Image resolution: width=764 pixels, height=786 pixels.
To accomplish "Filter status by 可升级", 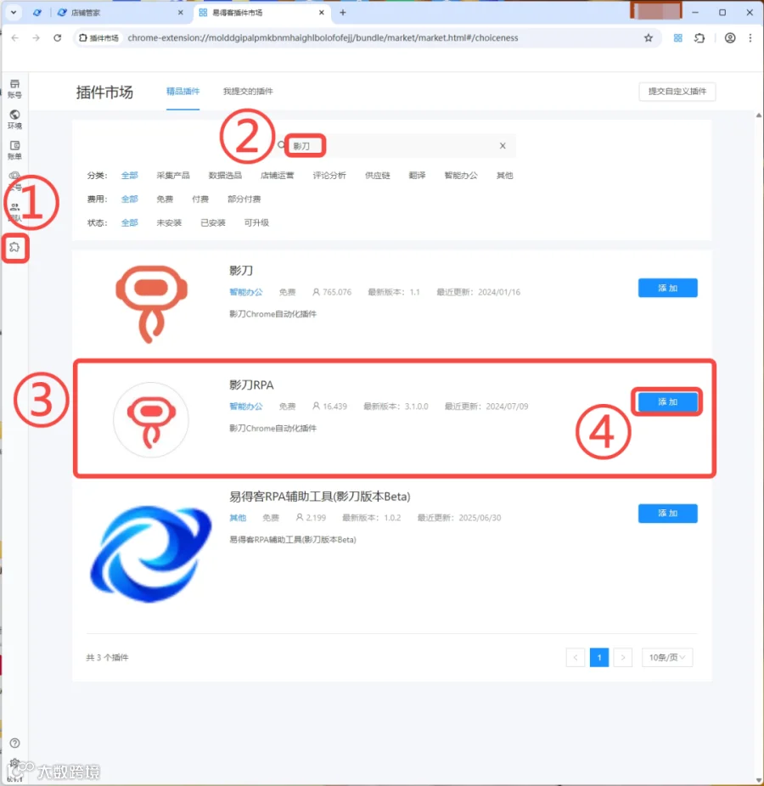I will coord(256,222).
